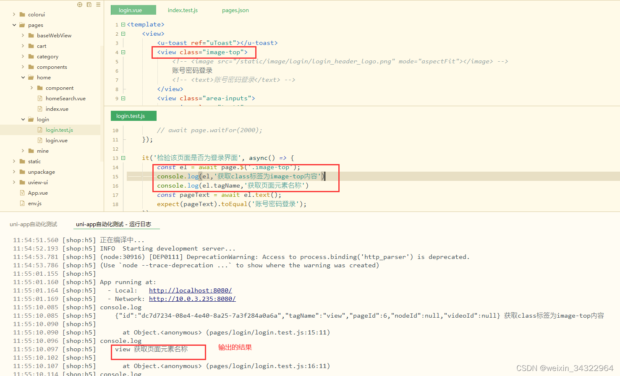
Task: Toggle code fold marker on line 1 template
Action: click(123, 24)
